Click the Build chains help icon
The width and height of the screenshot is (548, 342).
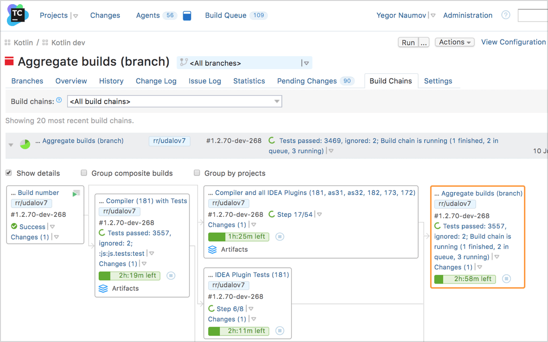pos(59,100)
